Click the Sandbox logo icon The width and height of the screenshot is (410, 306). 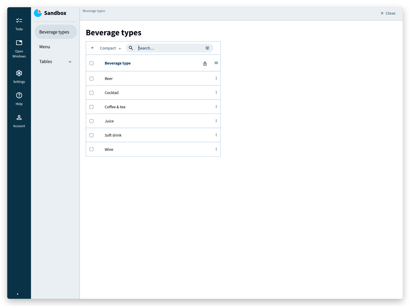(38, 13)
